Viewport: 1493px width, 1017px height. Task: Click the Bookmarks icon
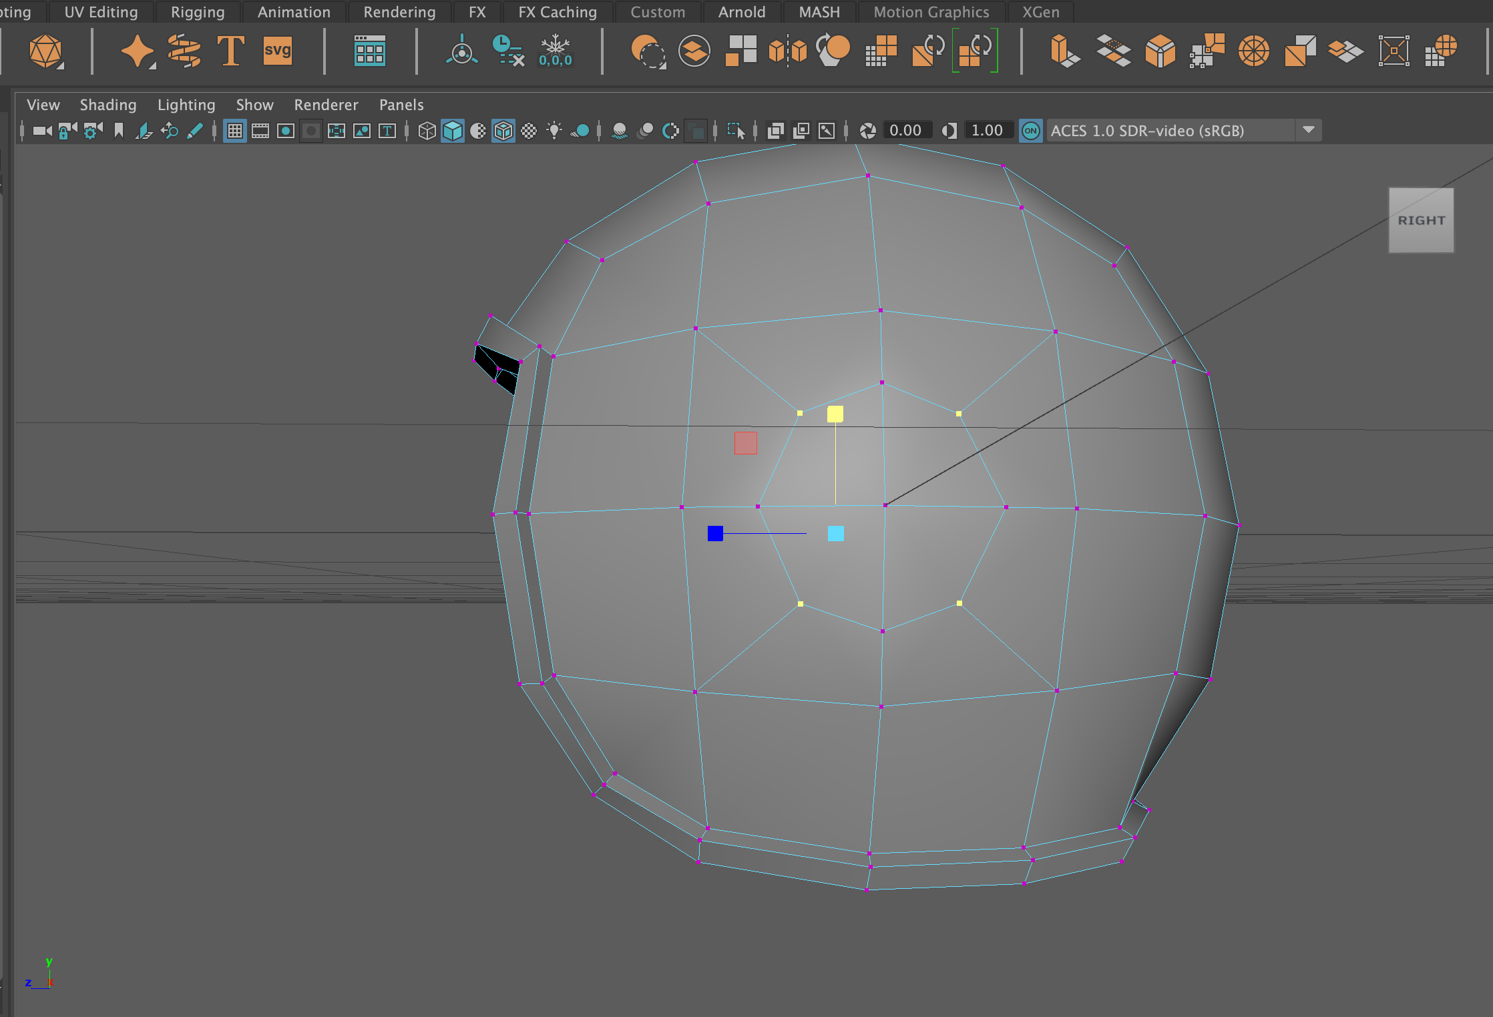click(x=119, y=131)
